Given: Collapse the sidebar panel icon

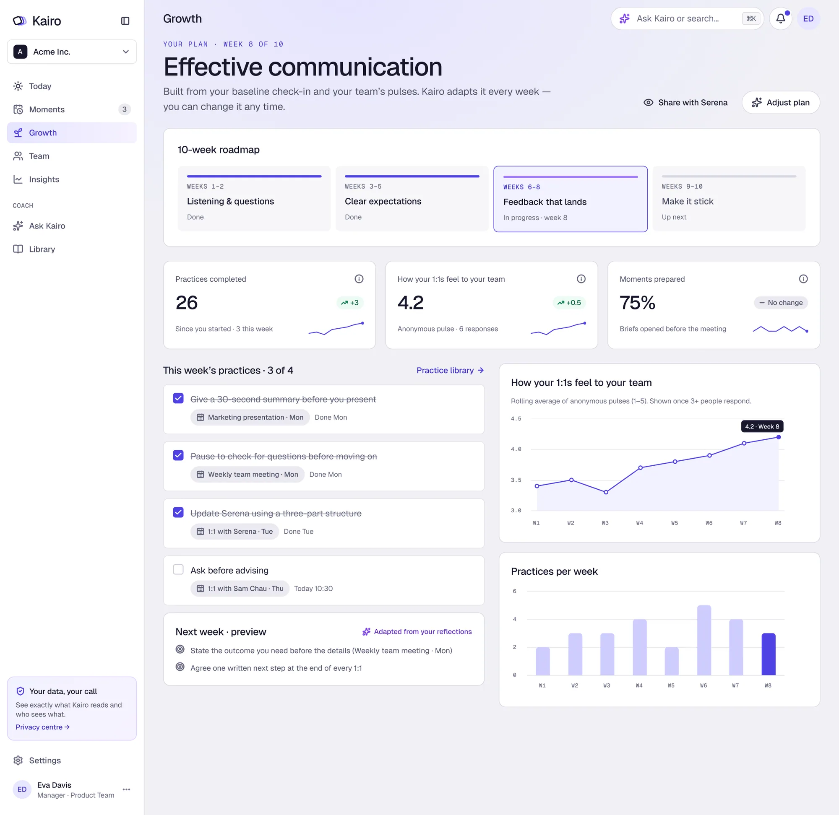Looking at the screenshot, I should click(125, 21).
